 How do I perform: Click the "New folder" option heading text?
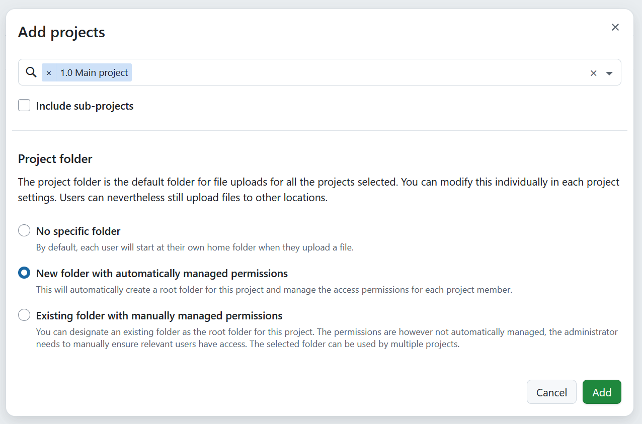tap(161, 273)
